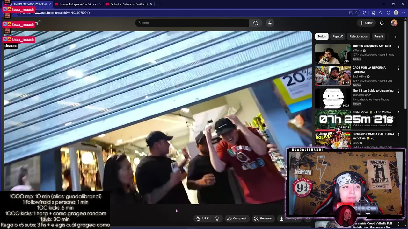The height and width of the screenshot is (229, 408).
Task: Dislike the video with thumbs-down icon
Action: click(x=217, y=219)
